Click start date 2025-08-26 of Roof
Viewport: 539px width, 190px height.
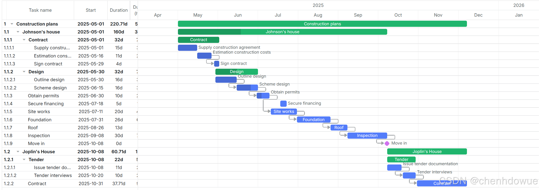(x=91, y=128)
